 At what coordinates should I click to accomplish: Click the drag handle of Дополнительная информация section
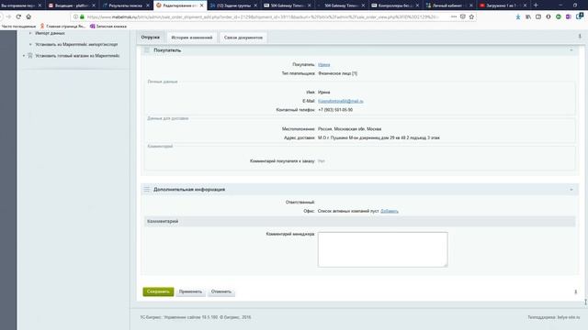point(147,190)
